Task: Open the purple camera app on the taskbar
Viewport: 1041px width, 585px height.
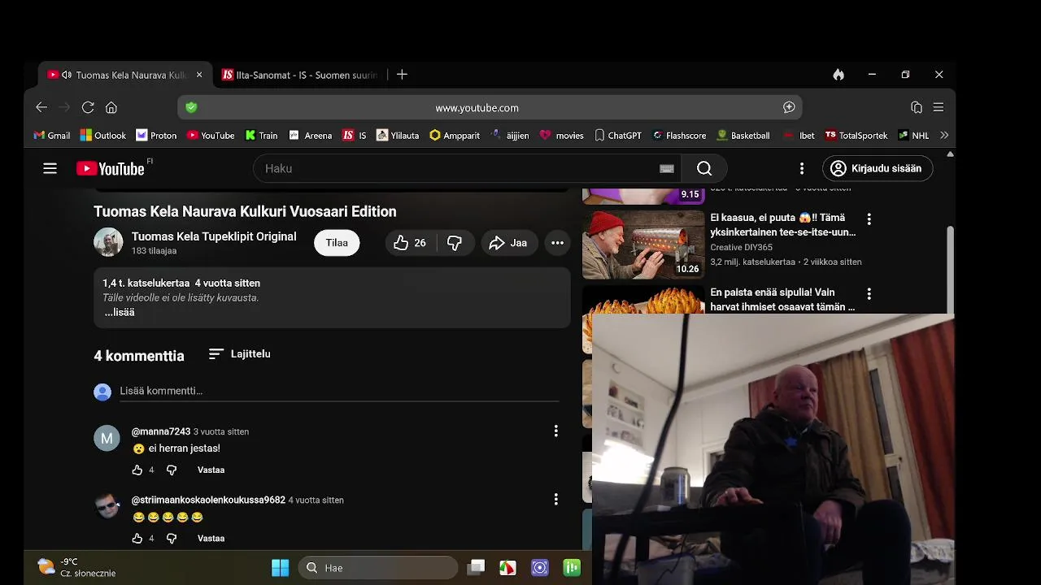Action: pyautogui.click(x=540, y=568)
